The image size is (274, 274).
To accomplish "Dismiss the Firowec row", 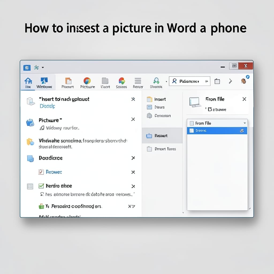I will [x=133, y=172].
